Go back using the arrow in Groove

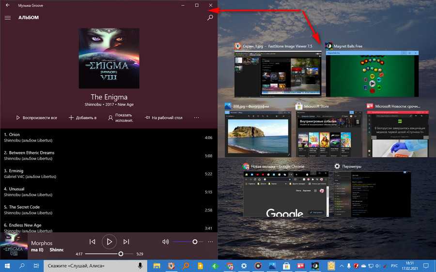(x=7, y=5)
